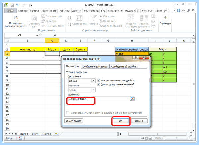Viewport: 199px width, 145px height.
Task: Click Удалить дубликаты icon
Action: tap(144, 18)
